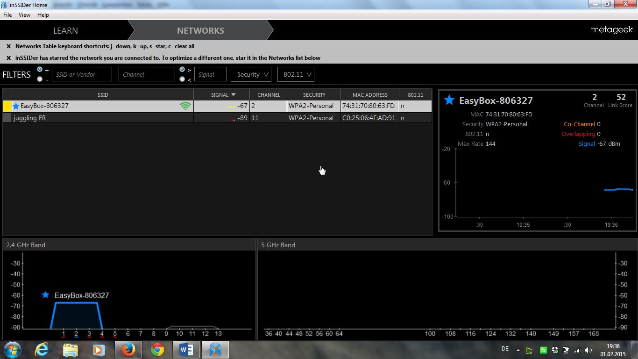Click the MAC ADDRESS column header
638x359 pixels.
tap(370, 94)
